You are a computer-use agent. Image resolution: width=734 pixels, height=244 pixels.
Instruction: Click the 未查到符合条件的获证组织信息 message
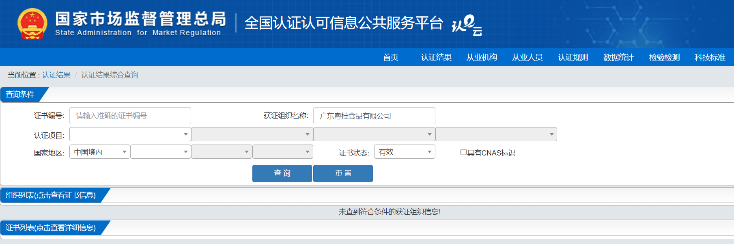click(390, 212)
